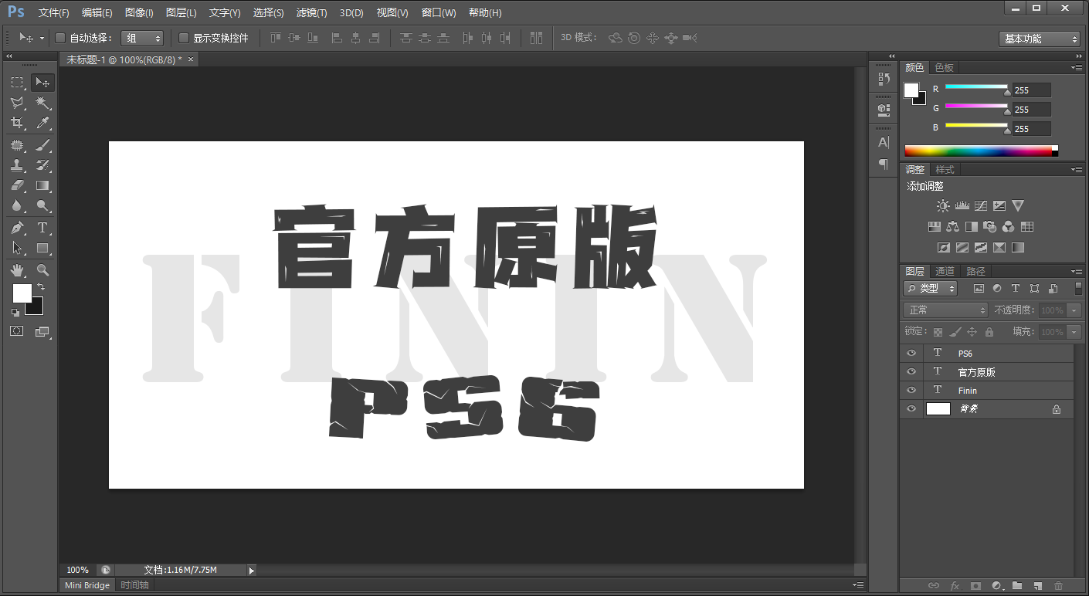Choose the Path Selection arrow tool
The image size is (1089, 596).
pyautogui.click(x=18, y=248)
